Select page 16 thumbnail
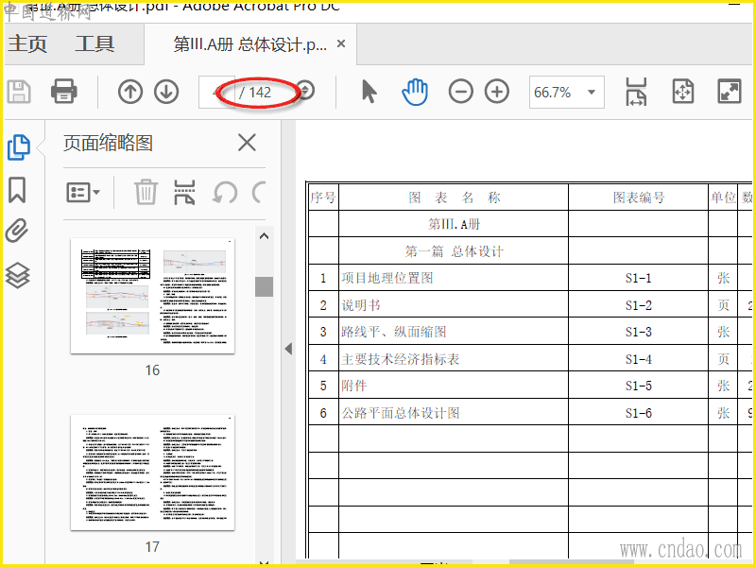Image resolution: width=756 pixels, height=567 pixels. pyautogui.click(x=152, y=296)
